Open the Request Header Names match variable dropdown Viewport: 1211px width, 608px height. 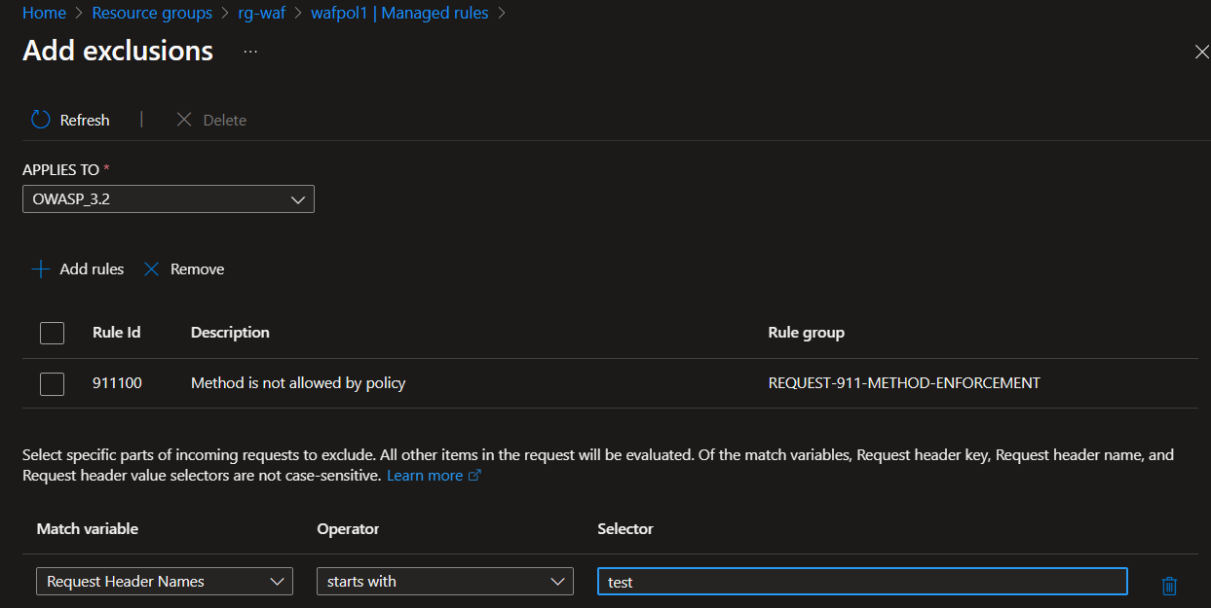tap(165, 582)
